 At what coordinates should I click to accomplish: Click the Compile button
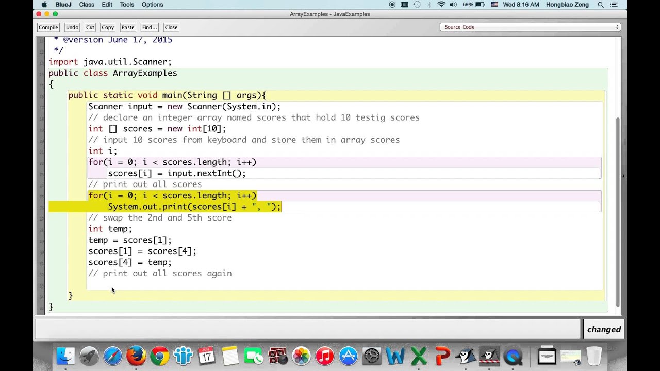(48, 27)
